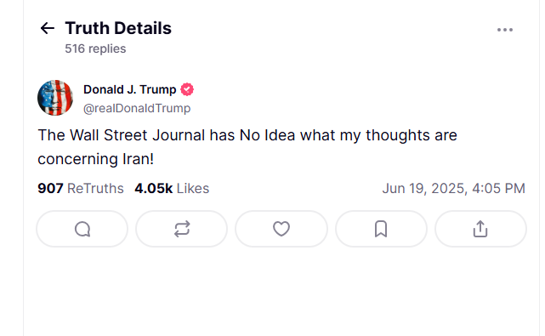View the 4.05k Likes list
The width and height of the screenshot is (545, 336).
(172, 188)
